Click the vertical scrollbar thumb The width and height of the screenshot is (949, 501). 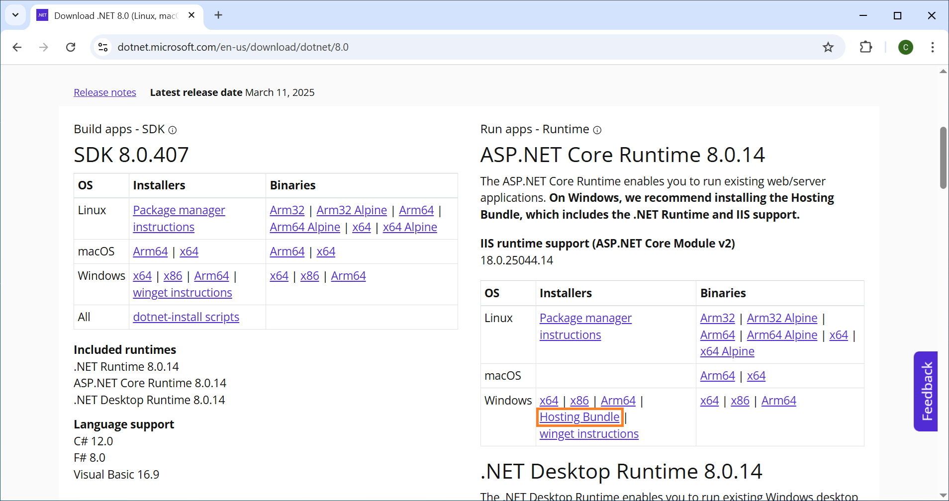click(943, 158)
